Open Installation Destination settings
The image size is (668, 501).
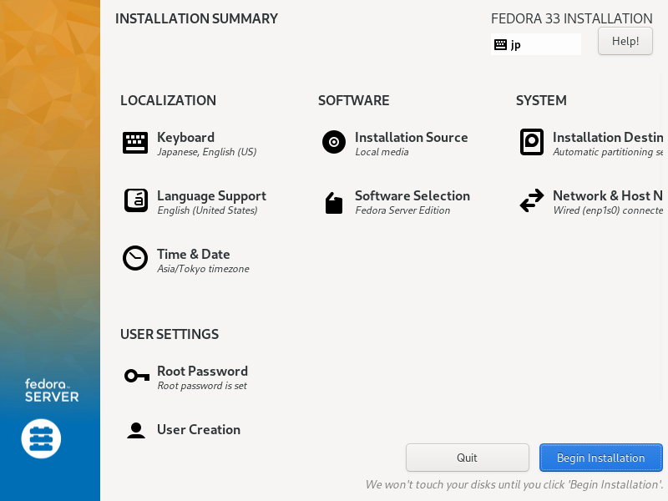point(608,137)
